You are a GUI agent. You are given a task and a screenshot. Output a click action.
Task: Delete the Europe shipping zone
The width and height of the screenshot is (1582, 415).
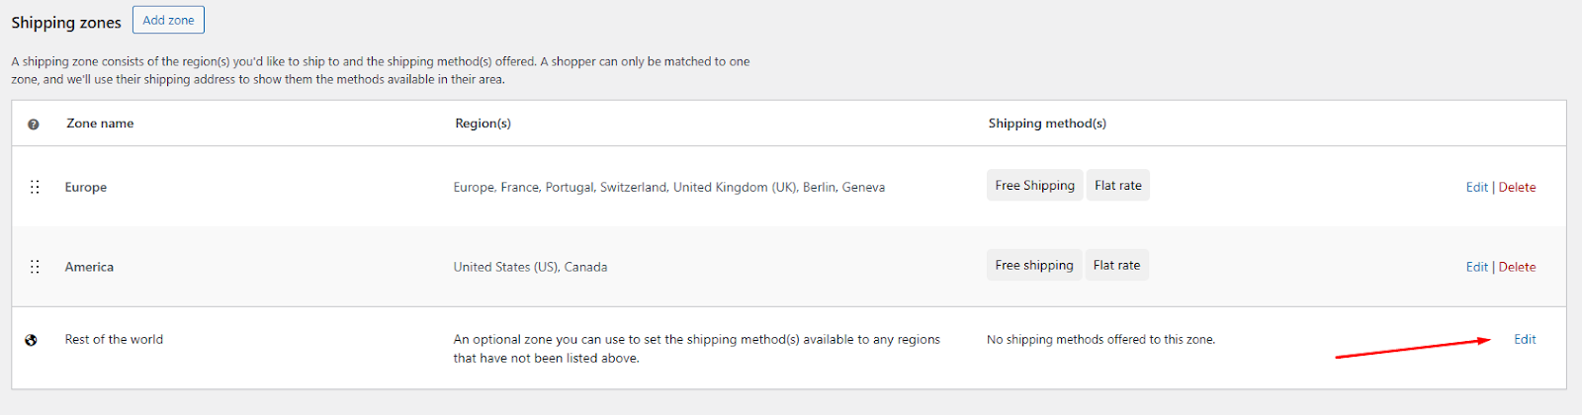coord(1517,187)
